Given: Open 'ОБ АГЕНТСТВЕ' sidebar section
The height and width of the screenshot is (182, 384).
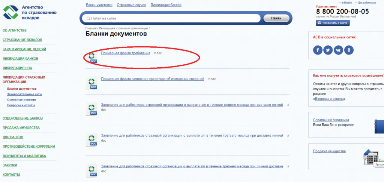Looking at the screenshot, I should point(15,31).
